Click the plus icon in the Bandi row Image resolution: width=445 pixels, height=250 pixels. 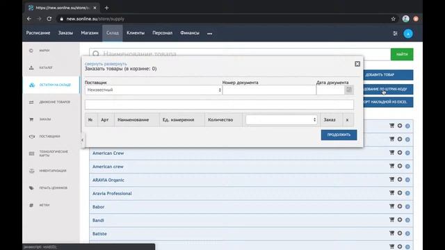400,219
